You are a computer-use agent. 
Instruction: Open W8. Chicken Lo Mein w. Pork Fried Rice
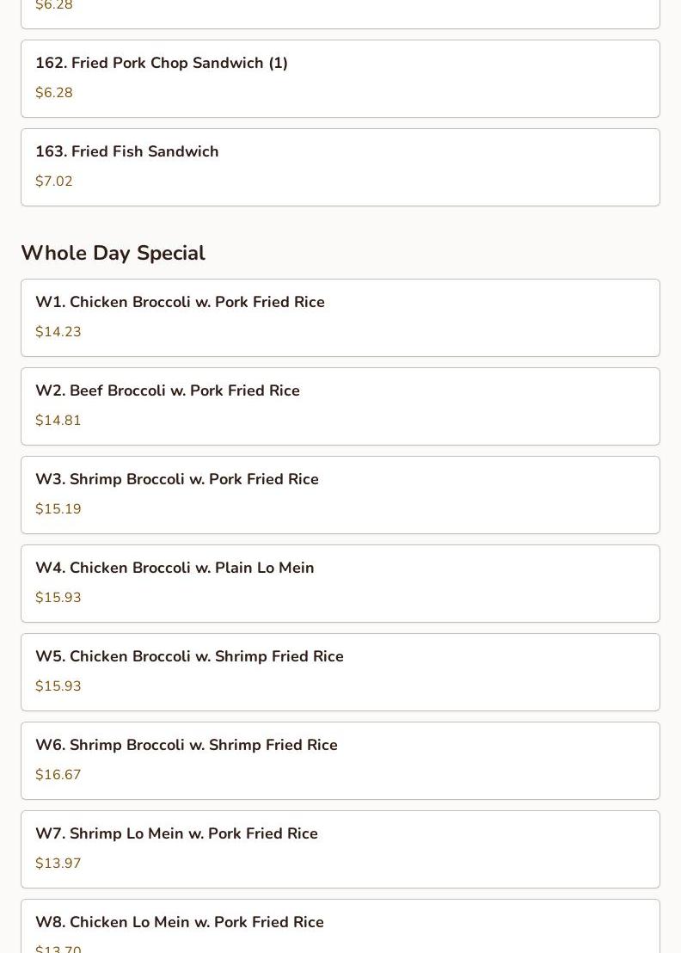[180, 923]
